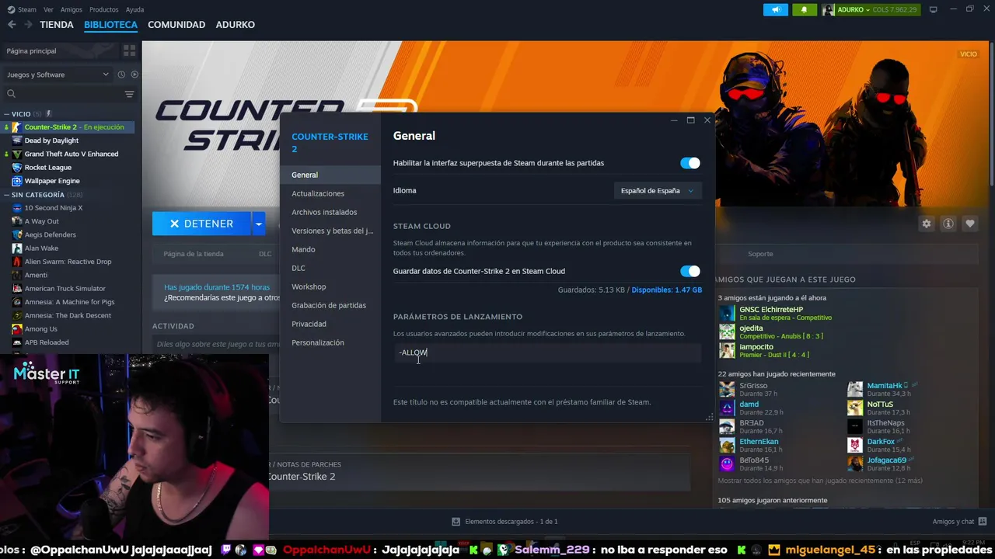The image size is (995, 559).
Task: Click the library search magnifier icon
Action: coord(11,94)
